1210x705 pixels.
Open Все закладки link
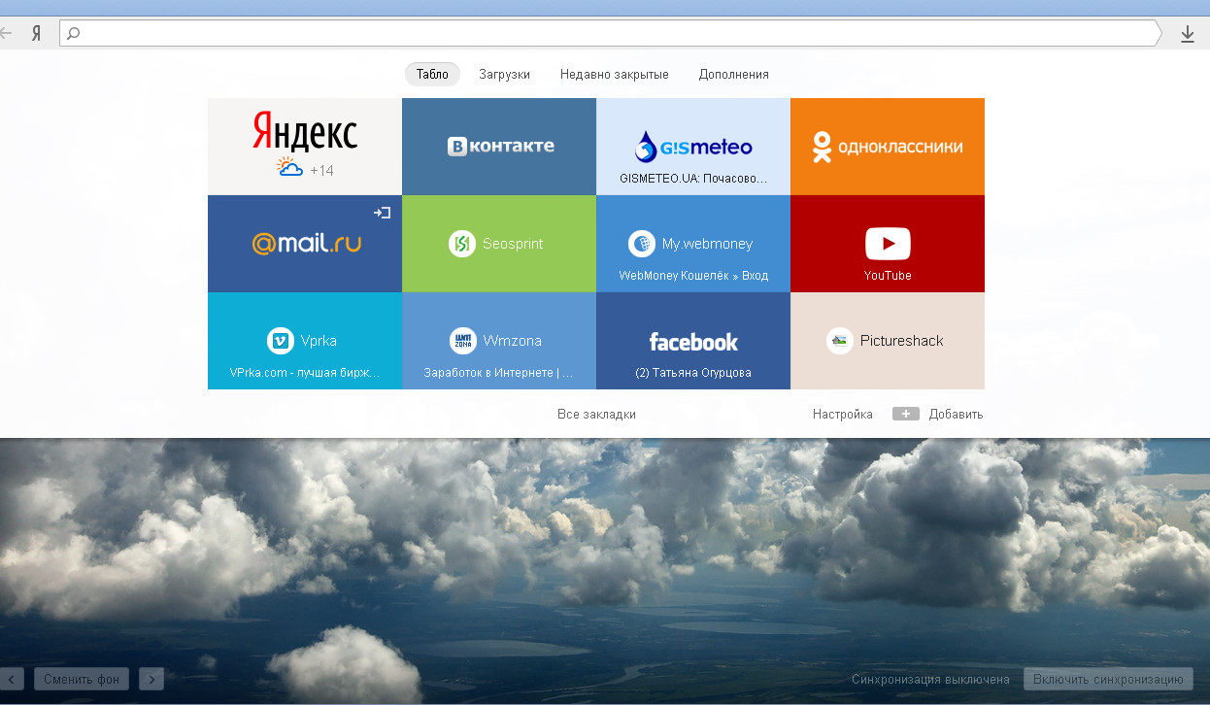pyautogui.click(x=596, y=414)
